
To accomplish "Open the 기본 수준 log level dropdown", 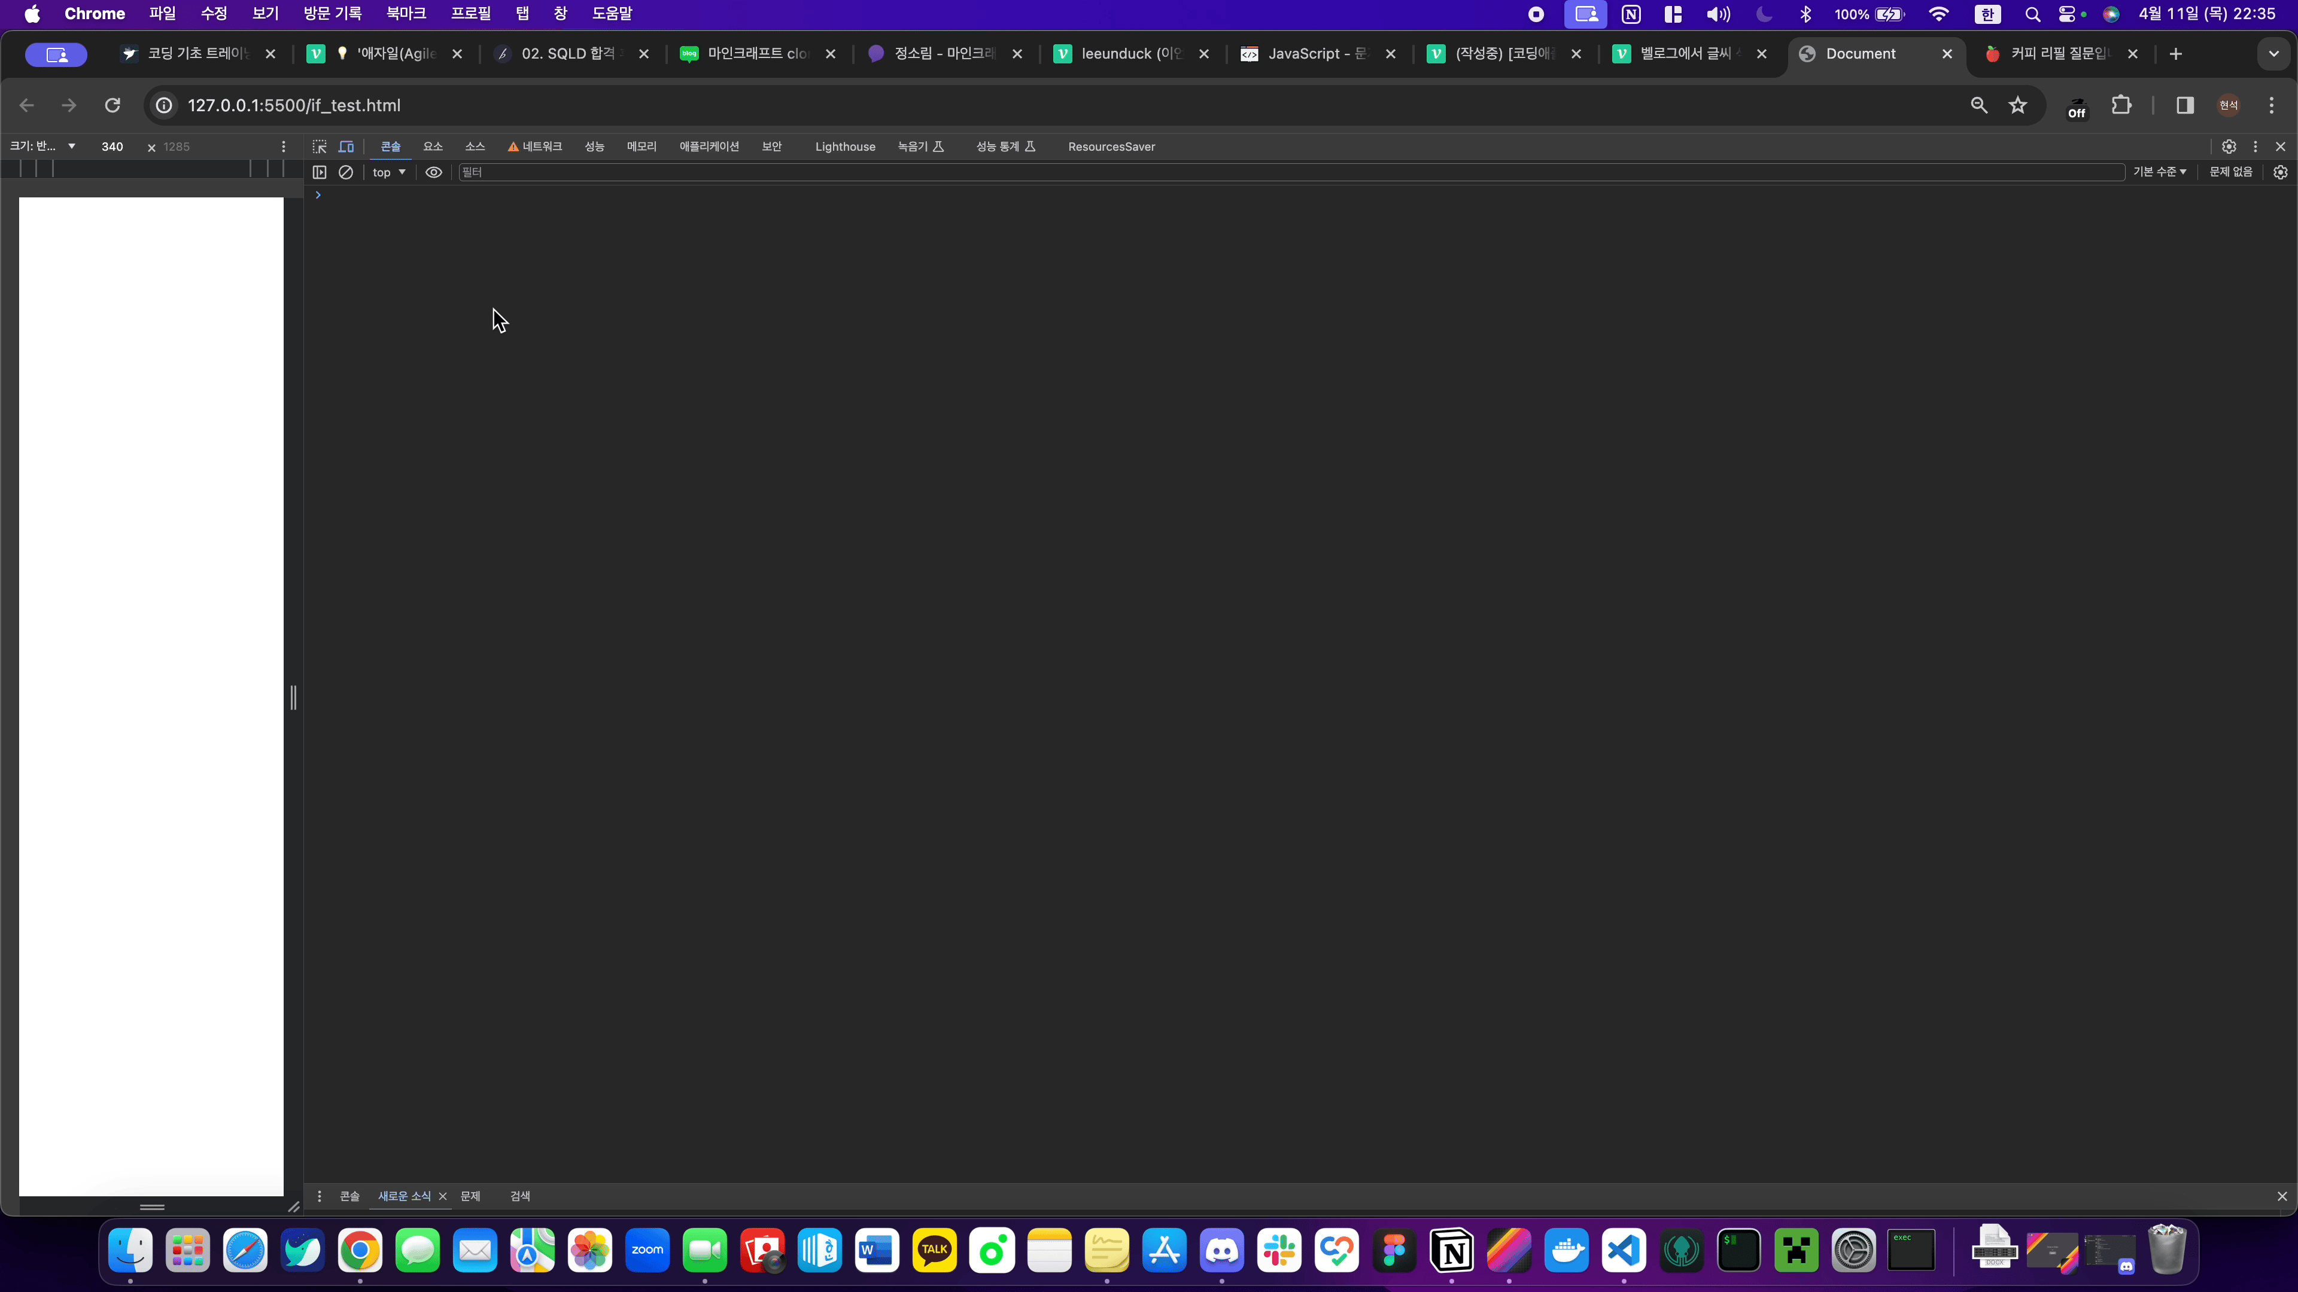I will 2159,172.
